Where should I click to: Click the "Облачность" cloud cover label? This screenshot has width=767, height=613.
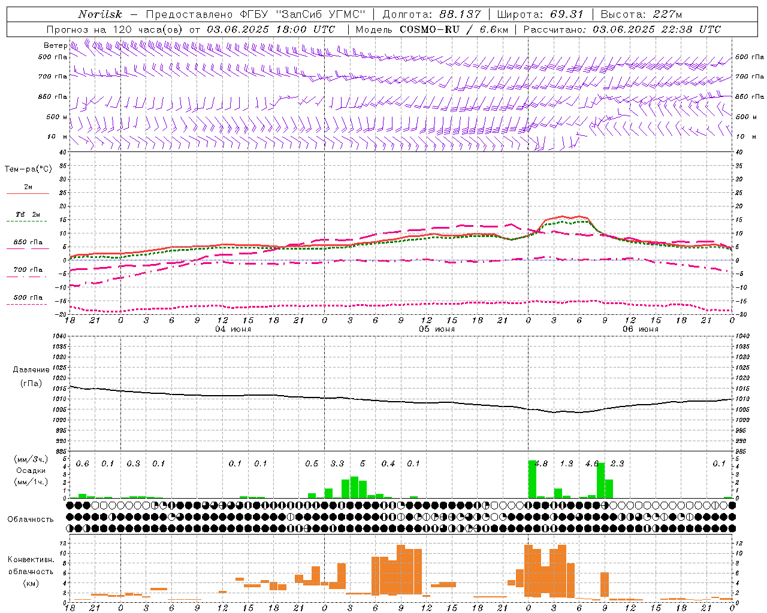pos(31,520)
